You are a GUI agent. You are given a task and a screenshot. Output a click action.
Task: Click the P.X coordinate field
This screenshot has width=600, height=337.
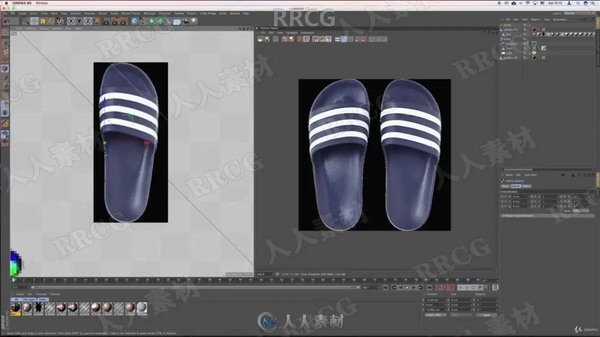(520, 197)
